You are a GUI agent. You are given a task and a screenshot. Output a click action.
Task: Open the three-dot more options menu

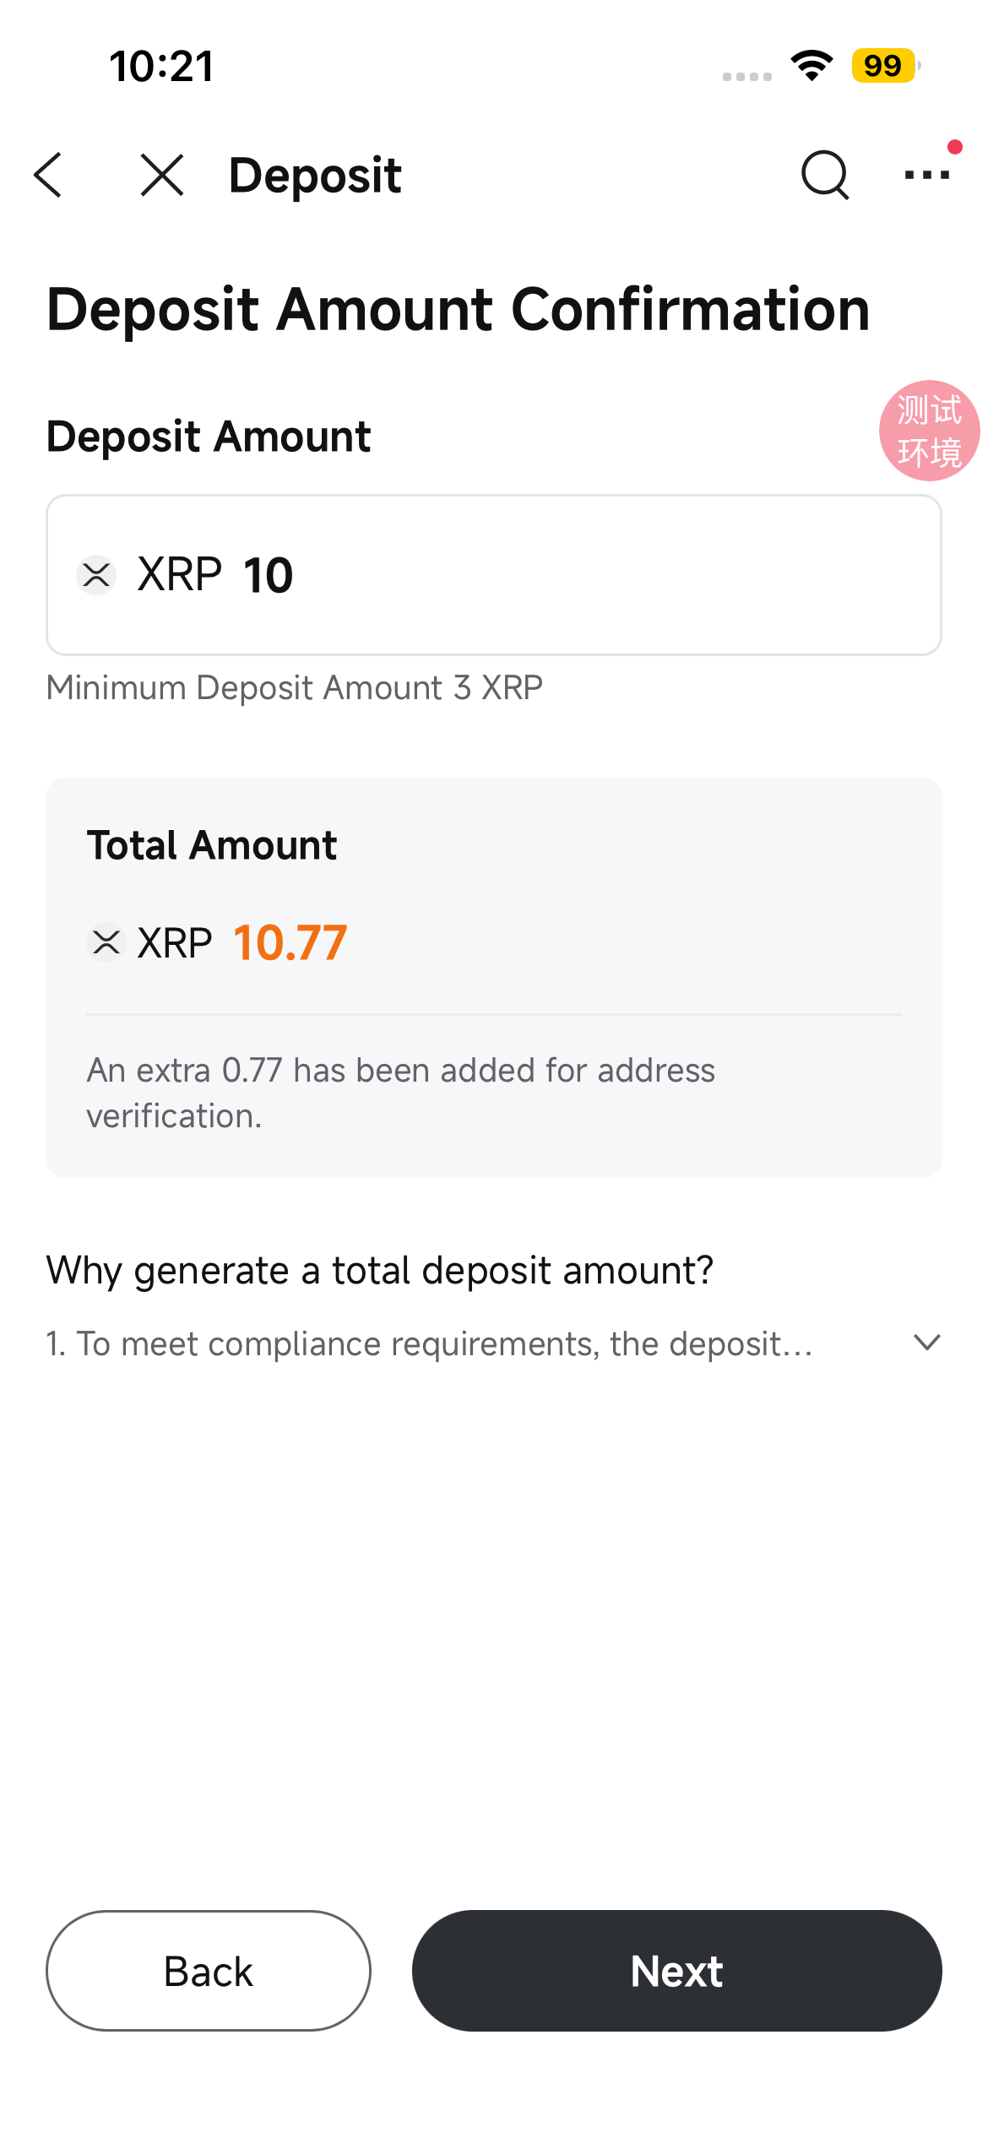click(927, 175)
